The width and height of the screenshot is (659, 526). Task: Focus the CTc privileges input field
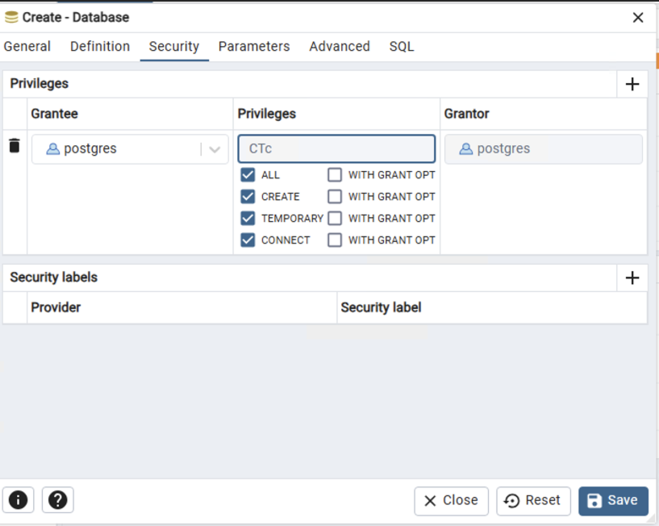pyautogui.click(x=336, y=148)
